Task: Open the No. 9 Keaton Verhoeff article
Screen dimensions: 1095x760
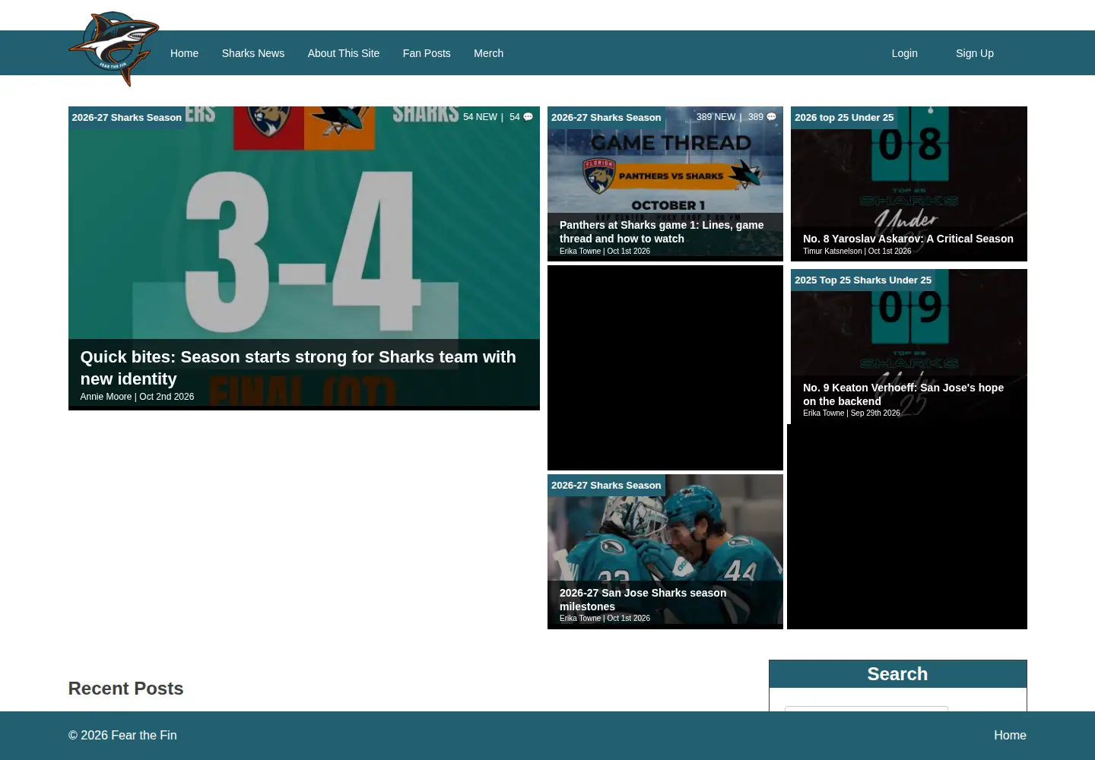Action: click(903, 394)
